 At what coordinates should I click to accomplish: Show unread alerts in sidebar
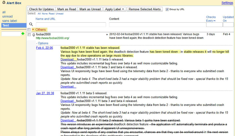coord(7,16)
